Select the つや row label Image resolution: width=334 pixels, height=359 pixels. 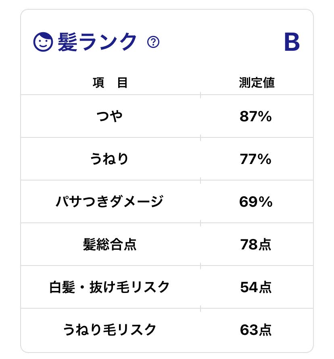coord(110,117)
